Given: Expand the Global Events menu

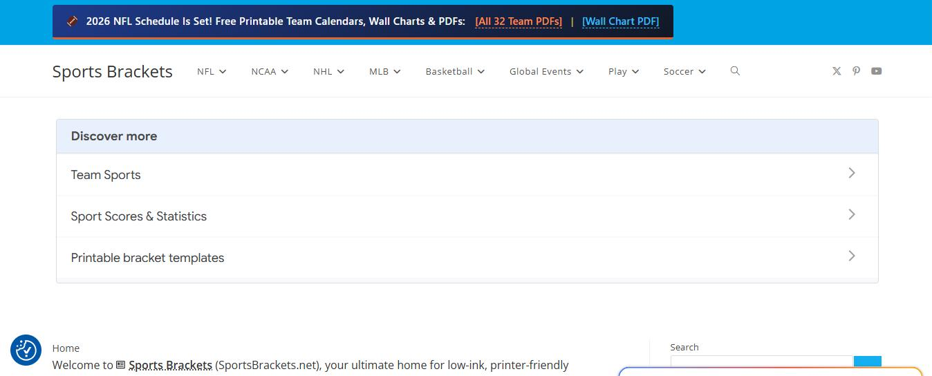Looking at the screenshot, I should click(x=546, y=71).
